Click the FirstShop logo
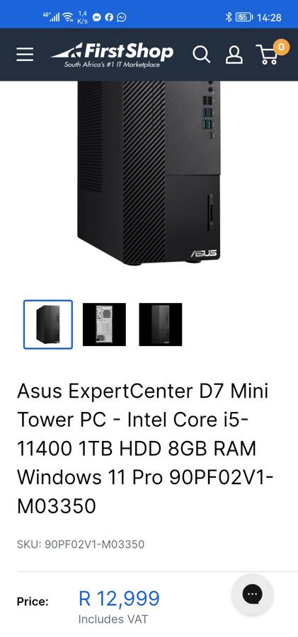 (113, 54)
